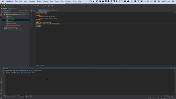Click the body breadcrumb below editor
Viewport: 176px width, 99px height.
(43, 66)
